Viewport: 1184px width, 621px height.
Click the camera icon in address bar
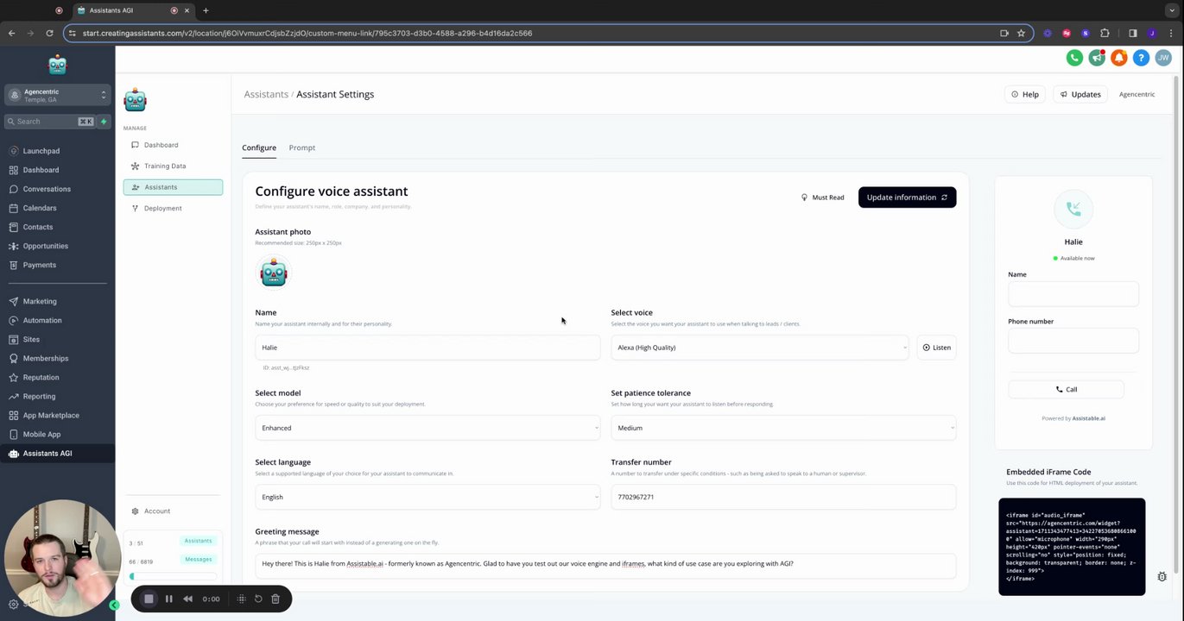point(1004,33)
